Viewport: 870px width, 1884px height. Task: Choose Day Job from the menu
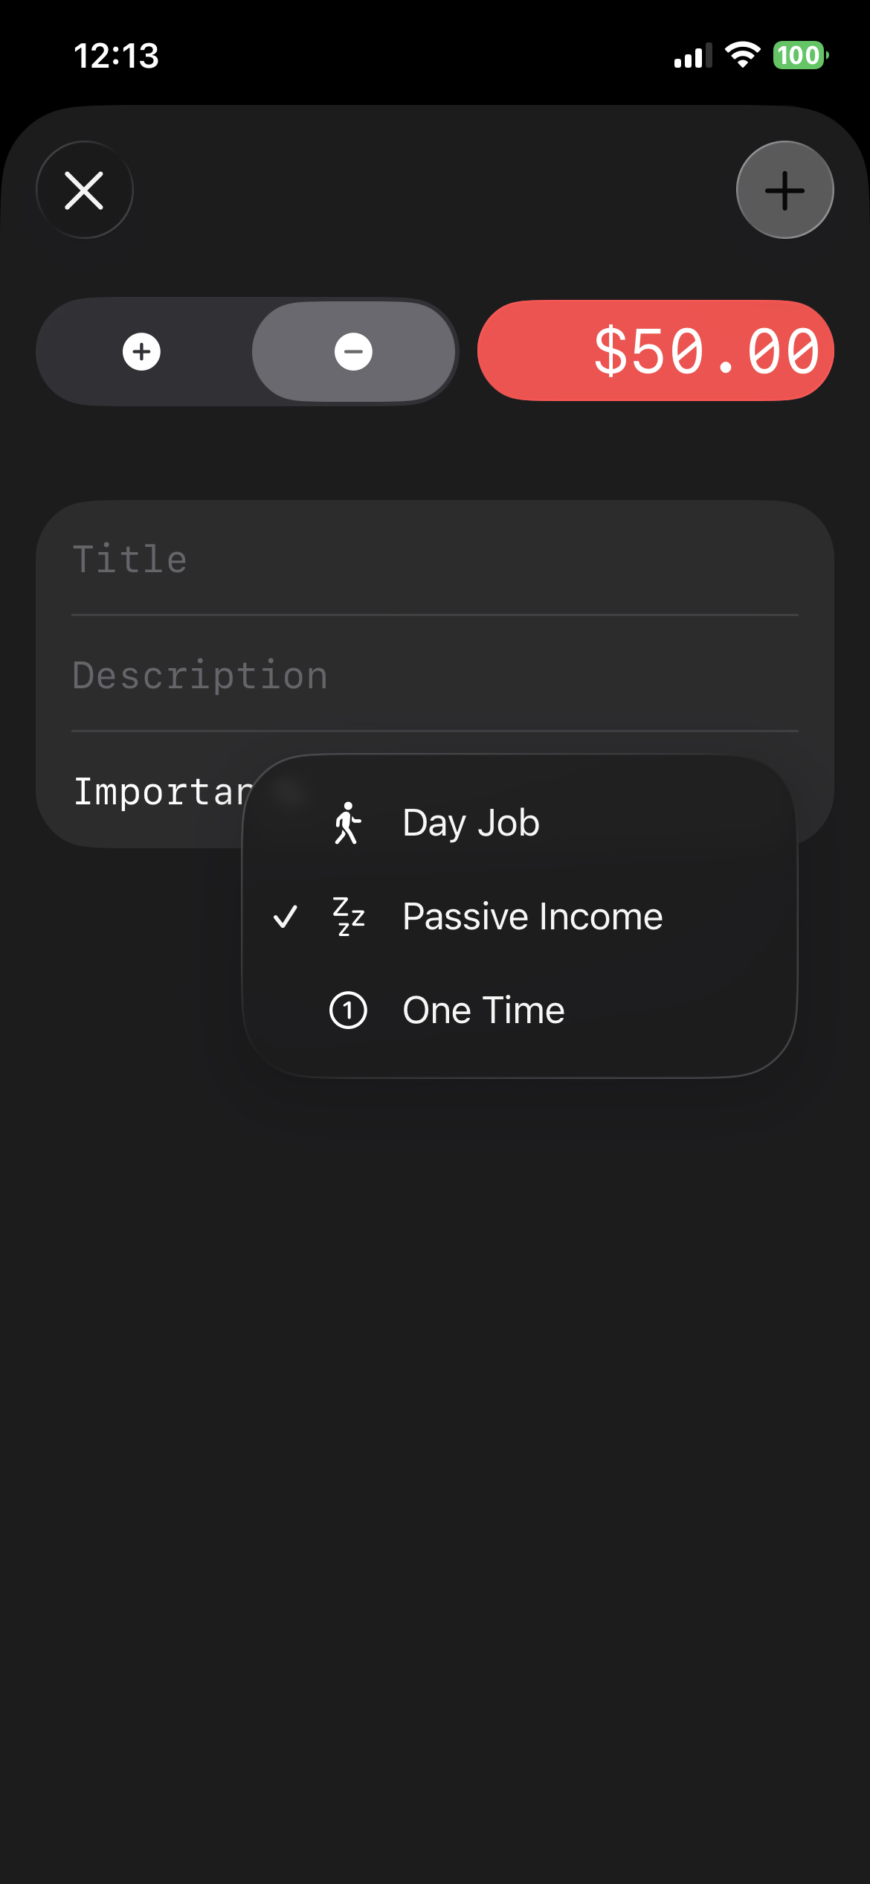pos(470,823)
